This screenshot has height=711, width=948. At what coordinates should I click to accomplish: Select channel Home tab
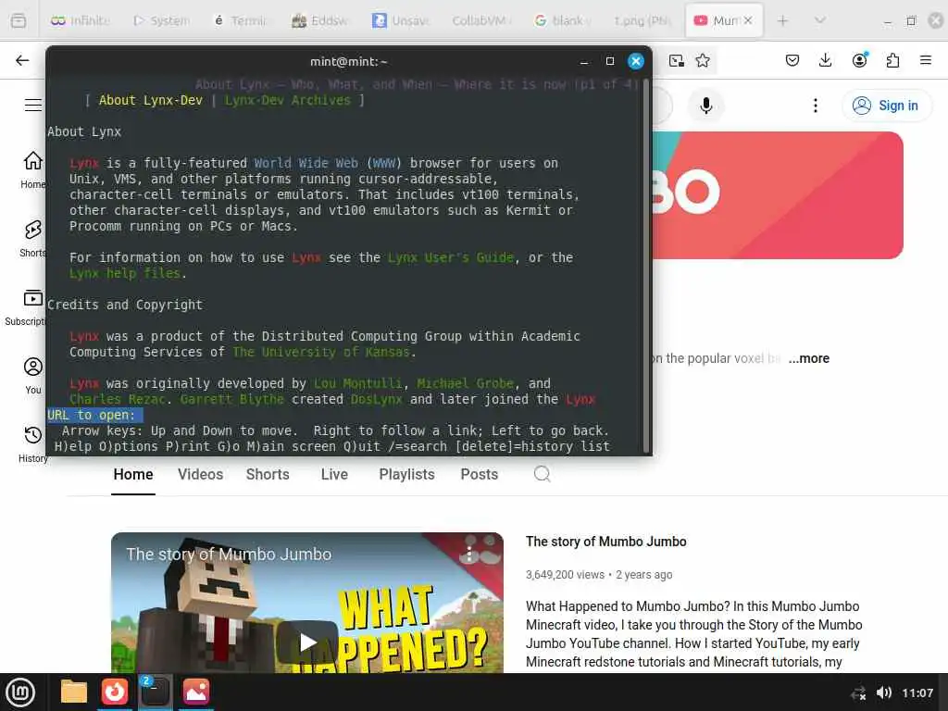(x=133, y=474)
